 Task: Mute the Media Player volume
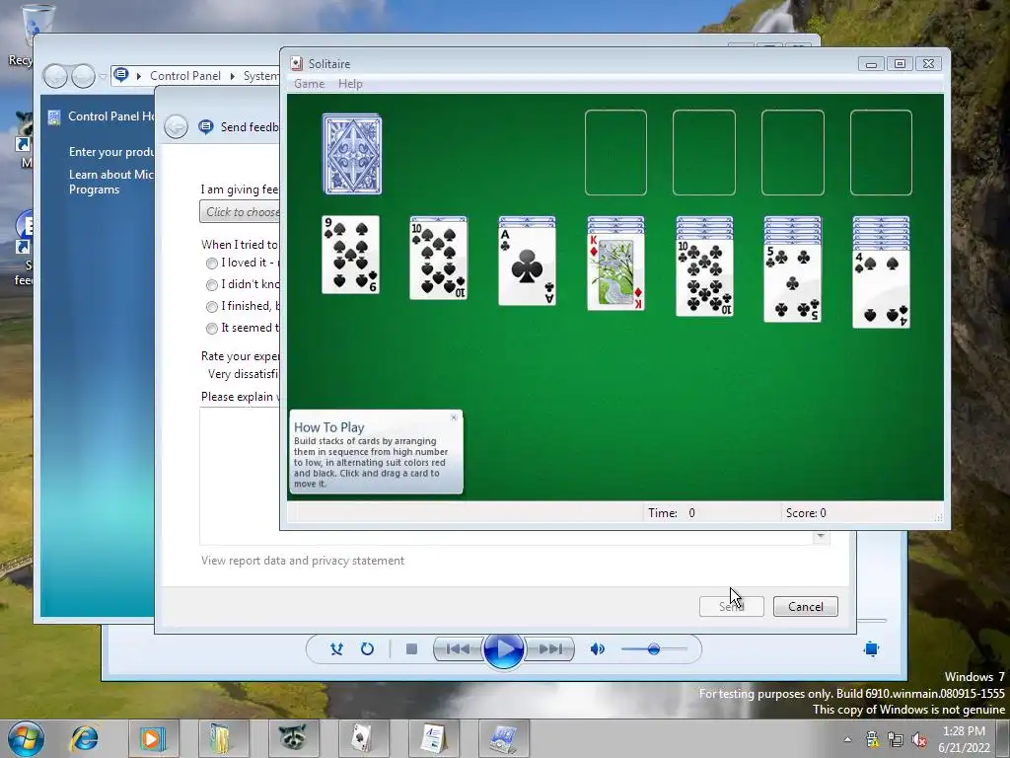[597, 649]
